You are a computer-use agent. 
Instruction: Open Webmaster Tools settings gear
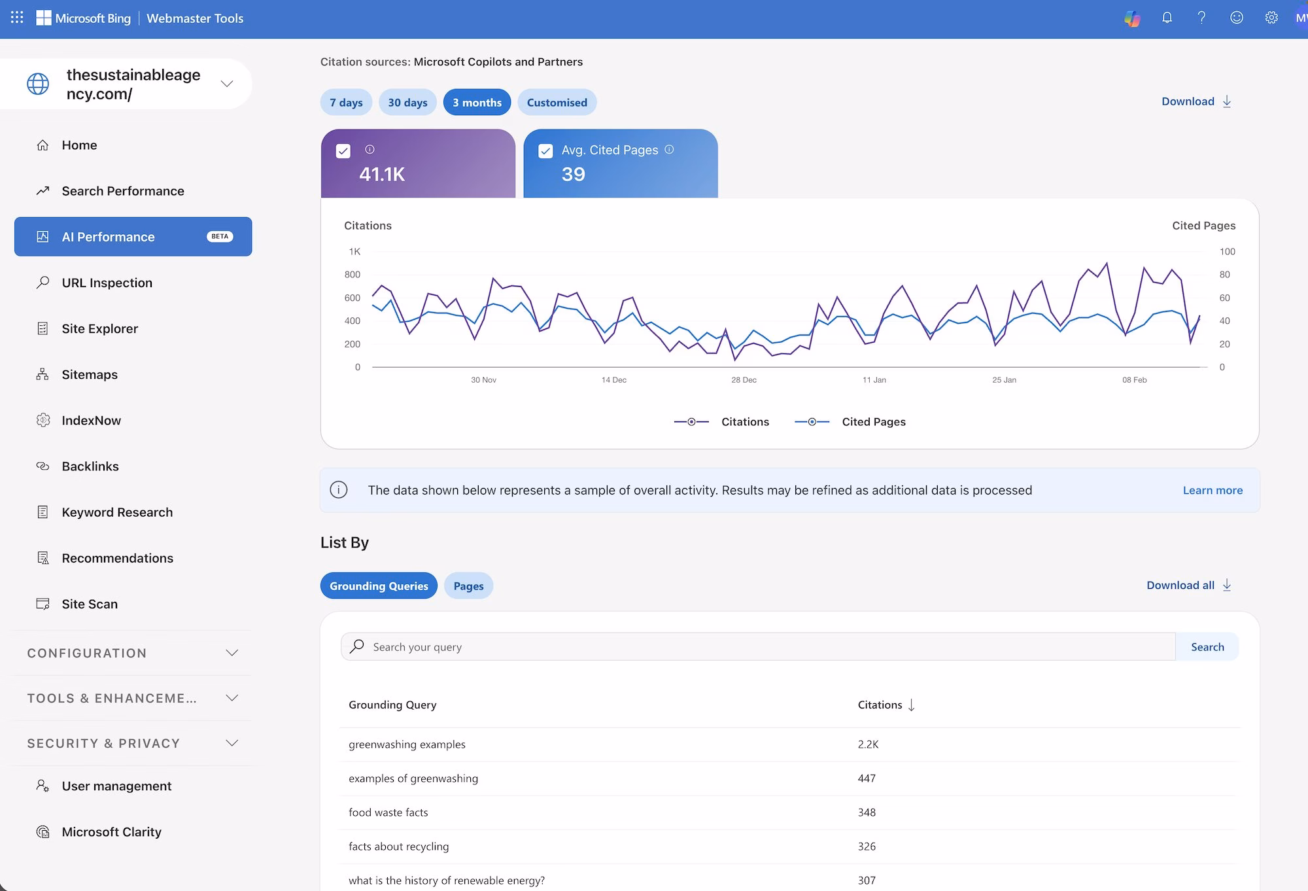click(x=1271, y=18)
